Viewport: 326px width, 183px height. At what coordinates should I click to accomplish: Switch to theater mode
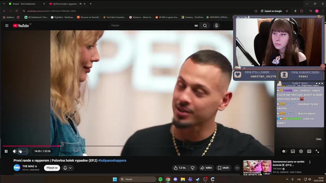(309, 151)
